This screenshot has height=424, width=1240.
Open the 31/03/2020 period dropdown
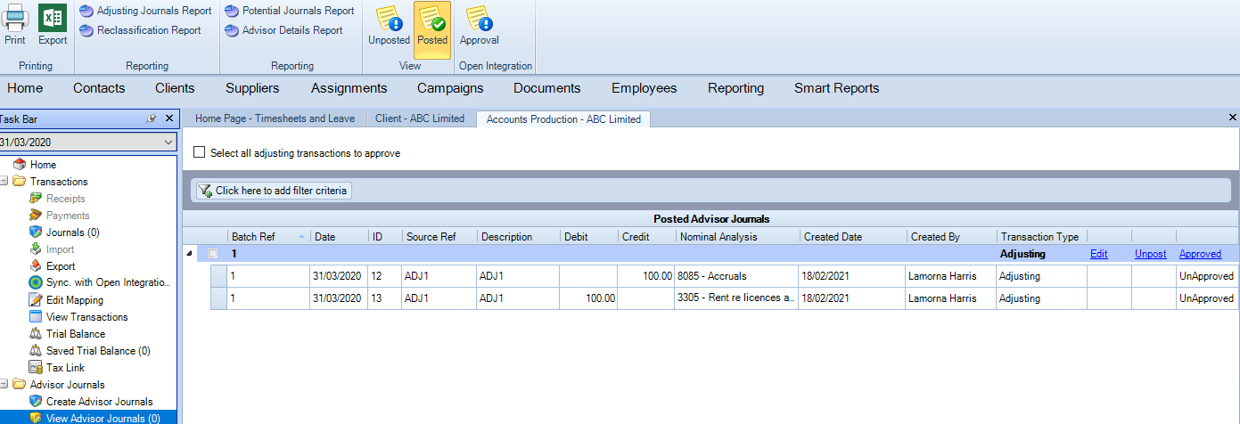coord(87,143)
